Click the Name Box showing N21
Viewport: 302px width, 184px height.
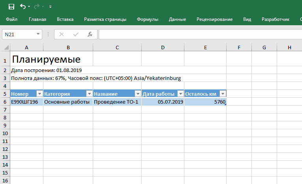tap(19, 34)
